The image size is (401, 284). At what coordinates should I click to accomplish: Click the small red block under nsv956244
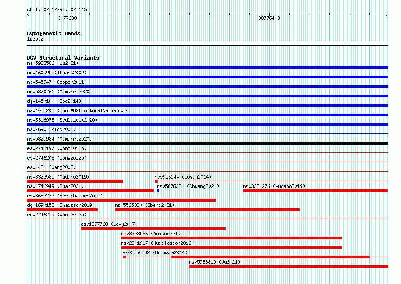156,181
